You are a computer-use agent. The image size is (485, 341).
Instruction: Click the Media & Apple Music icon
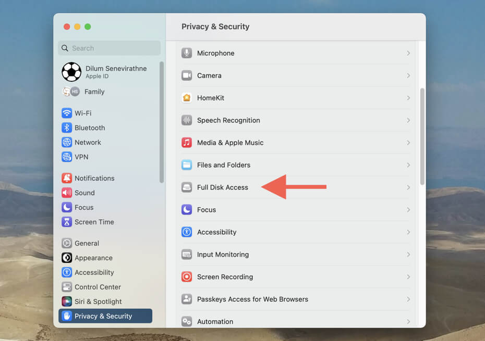(187, 143)
